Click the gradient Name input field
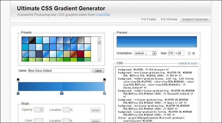222x123 pixels. 59,71
